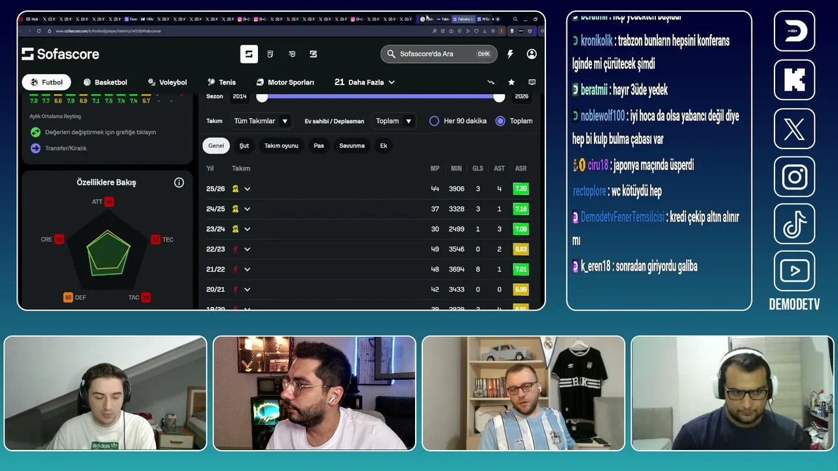Select the Tenis sport tab
Screen dimensions: 838x471
(221, 82)
